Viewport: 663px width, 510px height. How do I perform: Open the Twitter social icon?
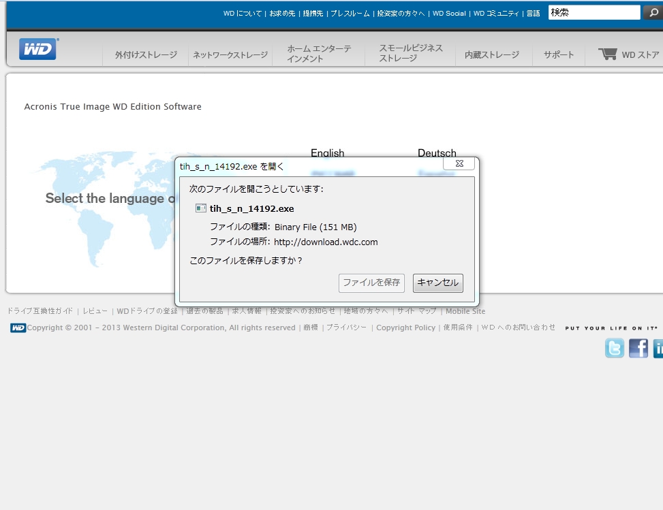[614, 348]
